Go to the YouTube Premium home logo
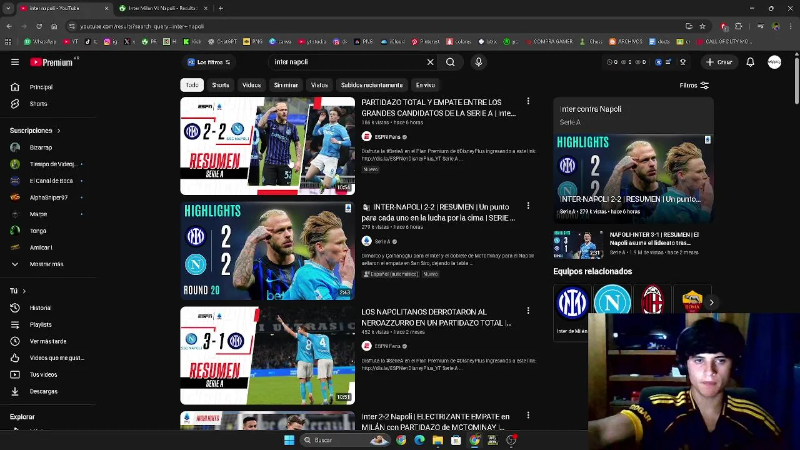800x450 pixels. coord(51,62)
